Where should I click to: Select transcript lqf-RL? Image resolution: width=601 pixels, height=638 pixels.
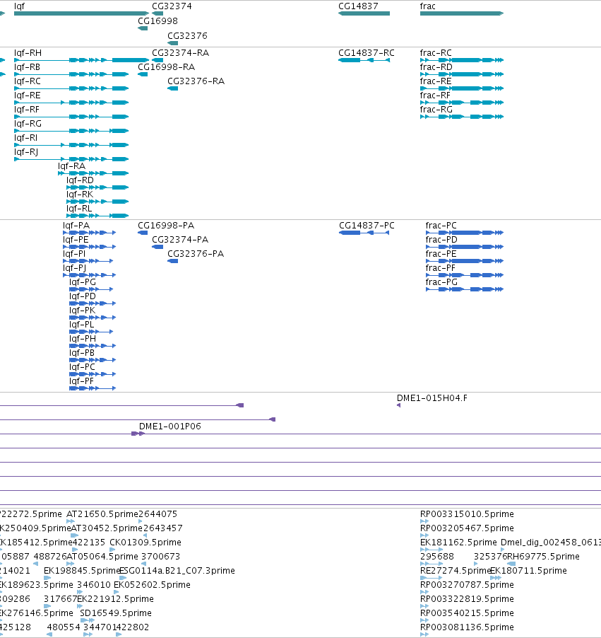point(97,216)
